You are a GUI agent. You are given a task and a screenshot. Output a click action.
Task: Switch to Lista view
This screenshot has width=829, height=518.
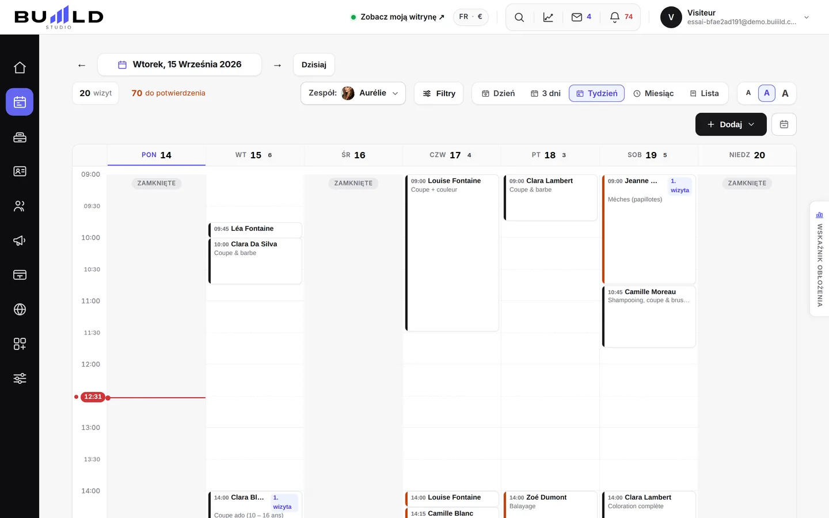(705, 93)
